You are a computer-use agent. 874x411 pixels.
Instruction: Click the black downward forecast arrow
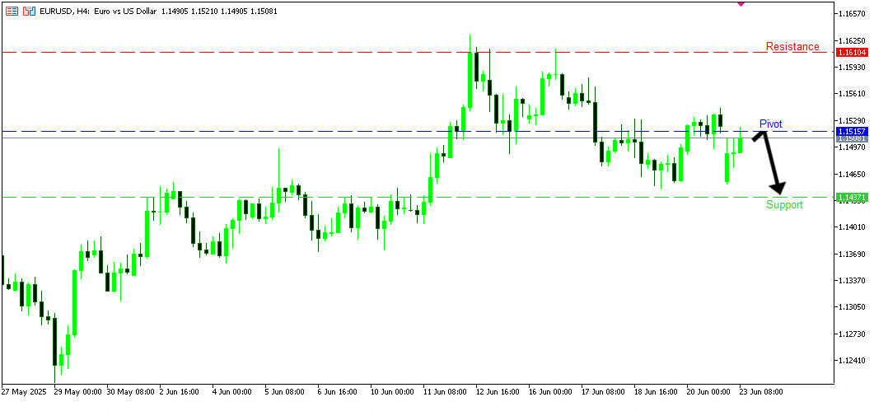coord(773,161)
